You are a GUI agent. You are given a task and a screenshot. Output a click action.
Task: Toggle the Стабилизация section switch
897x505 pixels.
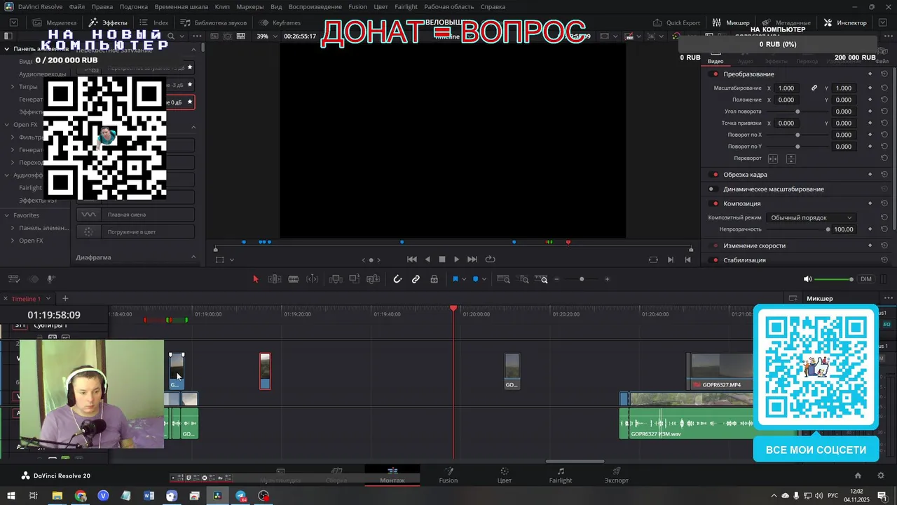(x=715, y=260)
